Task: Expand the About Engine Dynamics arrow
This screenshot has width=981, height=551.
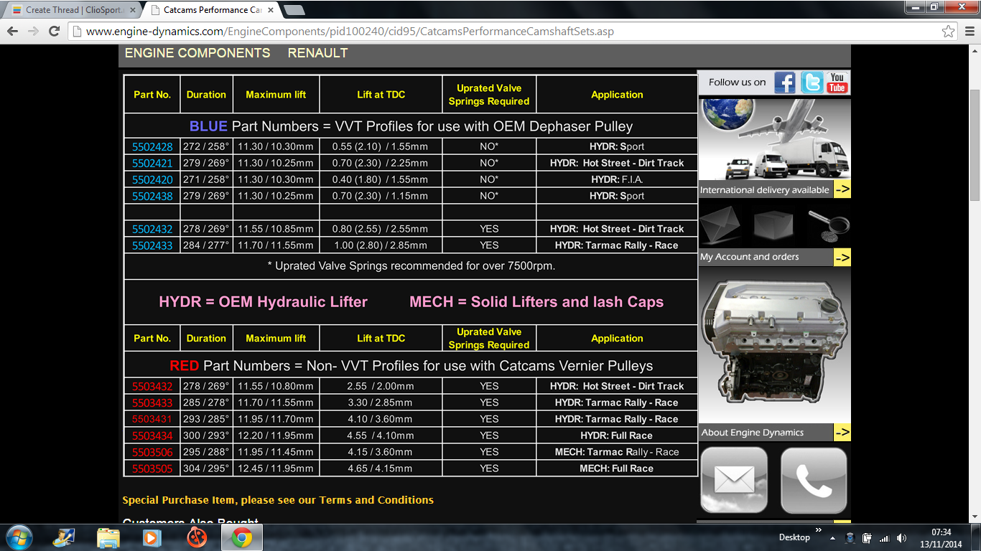Action: 842,433
